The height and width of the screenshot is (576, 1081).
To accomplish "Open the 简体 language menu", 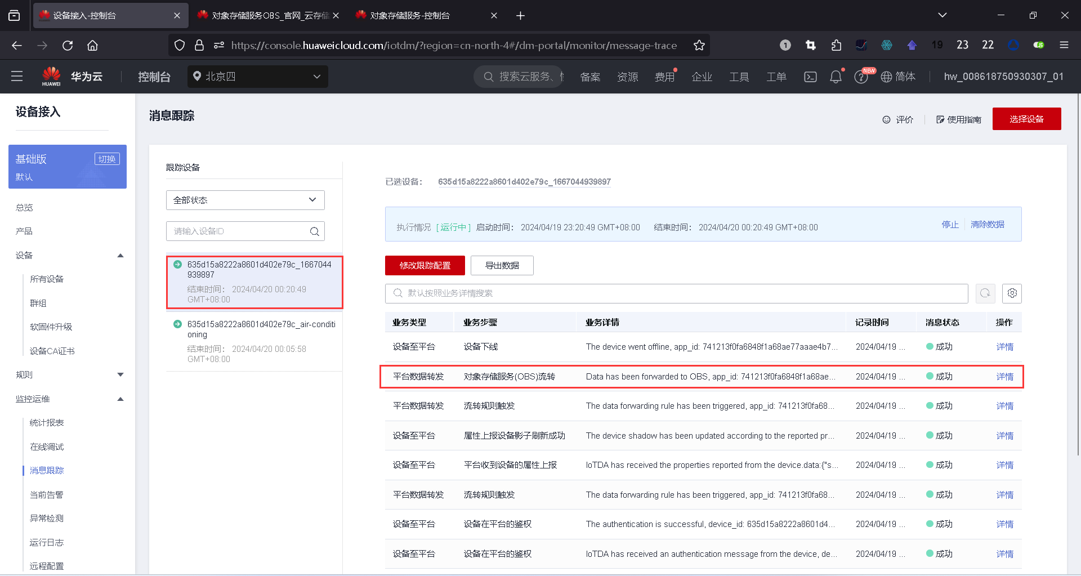I will 898,77.
